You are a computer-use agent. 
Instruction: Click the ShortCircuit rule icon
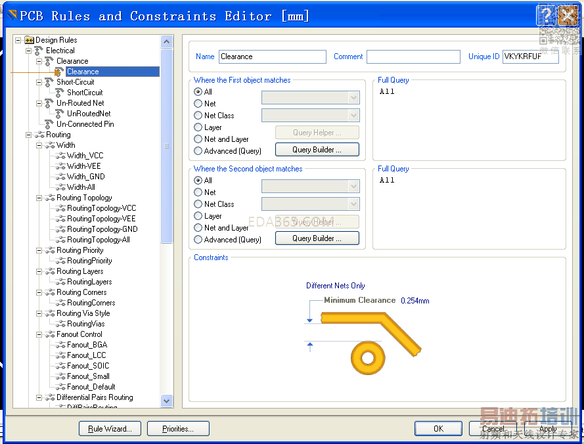[60, 93]
